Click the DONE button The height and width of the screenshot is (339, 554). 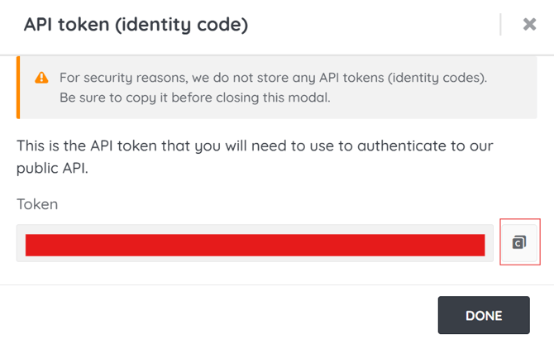coord(484,315)
